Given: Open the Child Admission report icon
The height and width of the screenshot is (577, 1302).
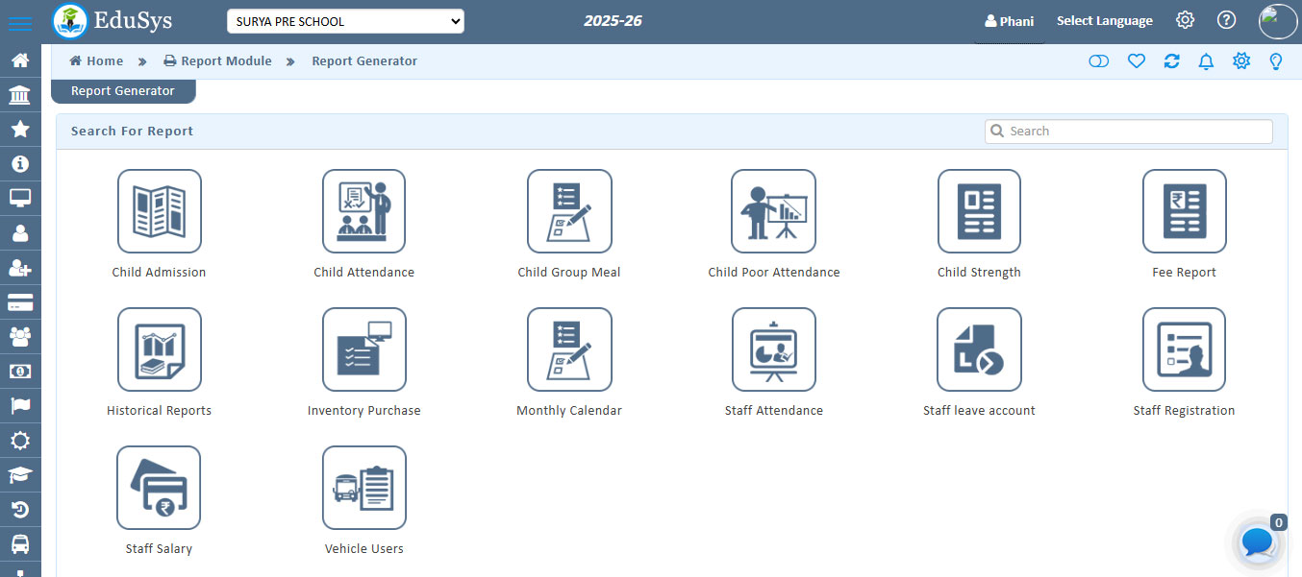Looking at the screenshot, I should point(159,211).
